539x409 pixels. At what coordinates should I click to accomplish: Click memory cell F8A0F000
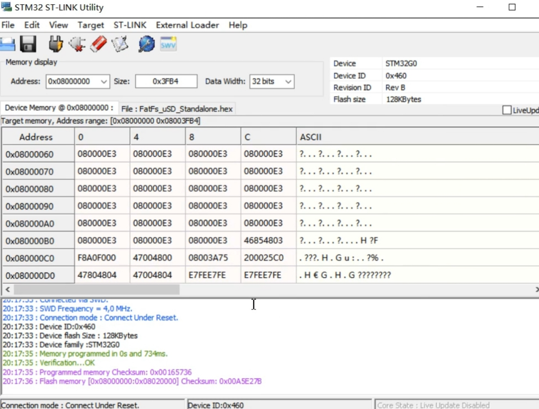coord(102,258)
